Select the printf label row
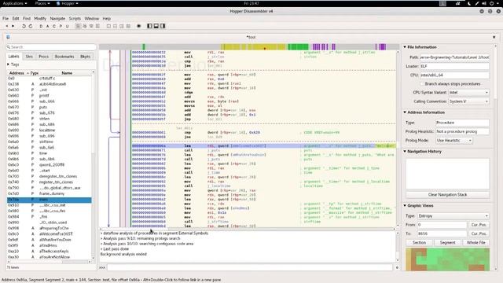This screenshot has width=503, height=283. tap(49, 96)
